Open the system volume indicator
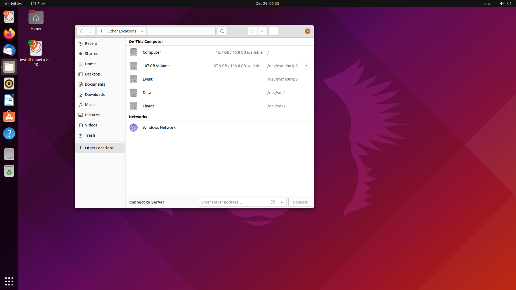The height and width of the screenshot is (290, 516). (501, 3)
